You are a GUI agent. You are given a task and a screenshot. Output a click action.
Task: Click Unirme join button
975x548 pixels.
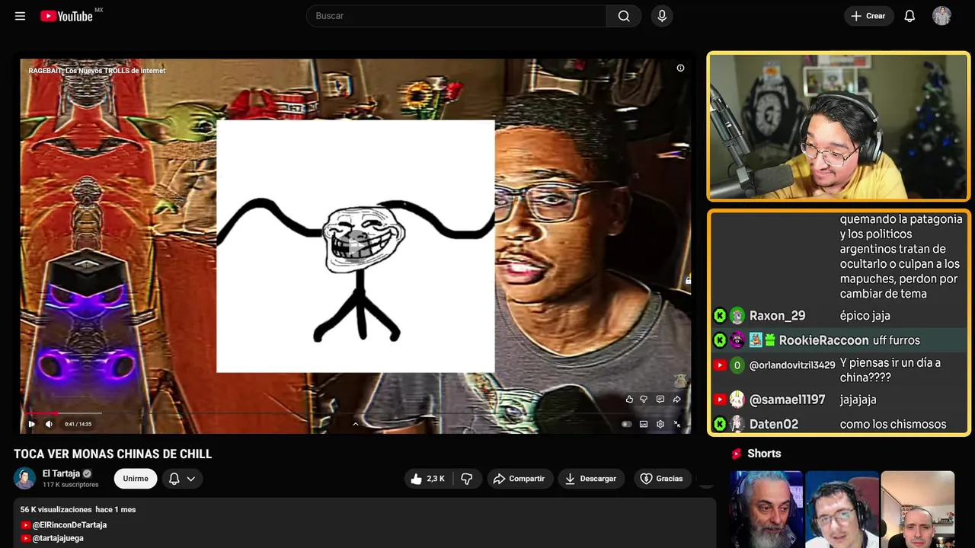click(136, 479)
